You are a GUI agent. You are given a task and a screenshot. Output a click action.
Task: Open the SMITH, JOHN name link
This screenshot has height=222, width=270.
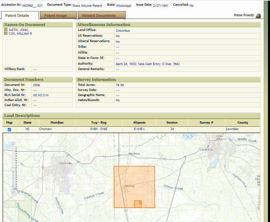click(x=19, y=30)
